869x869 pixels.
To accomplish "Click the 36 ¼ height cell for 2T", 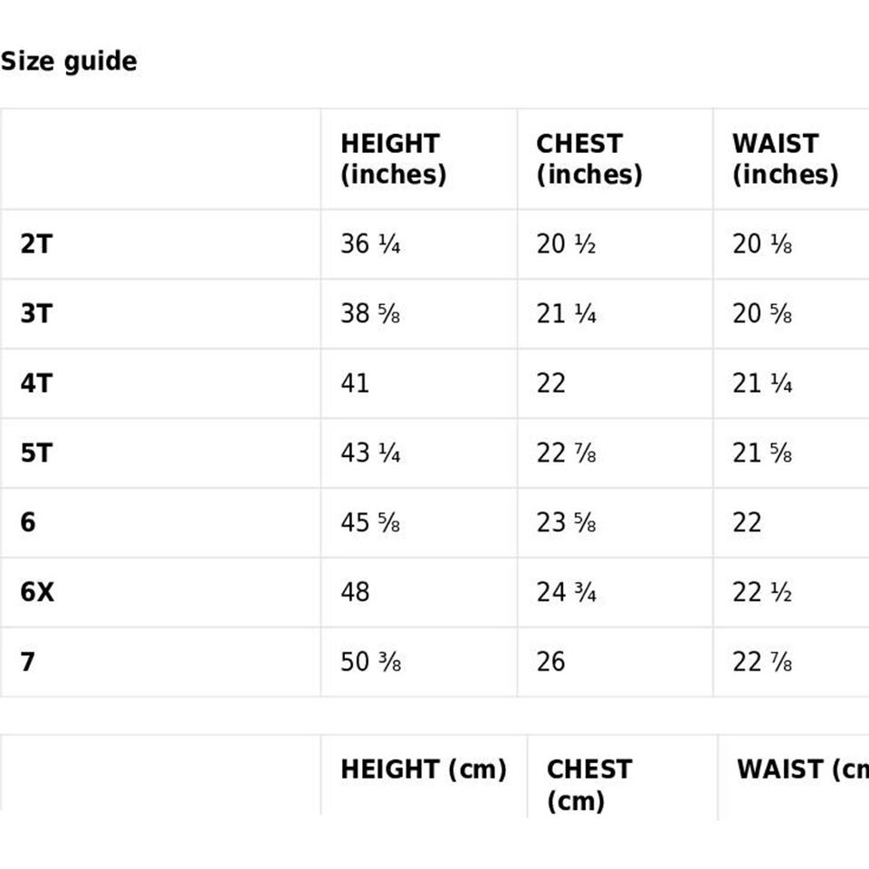I will tap(370, 244).
